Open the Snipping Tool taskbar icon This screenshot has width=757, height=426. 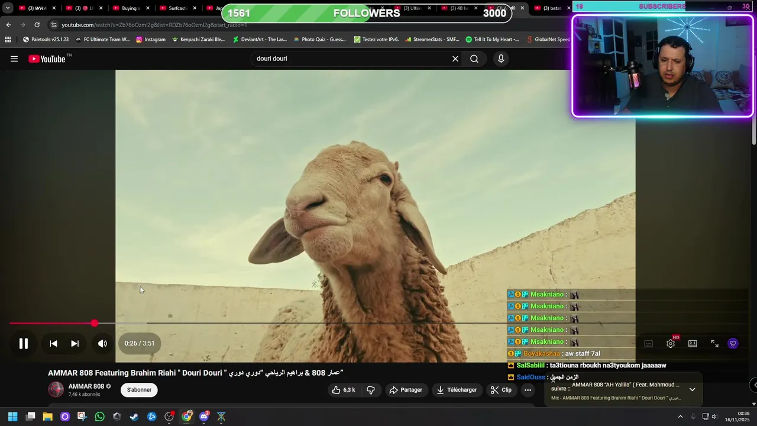coord(82,417)
